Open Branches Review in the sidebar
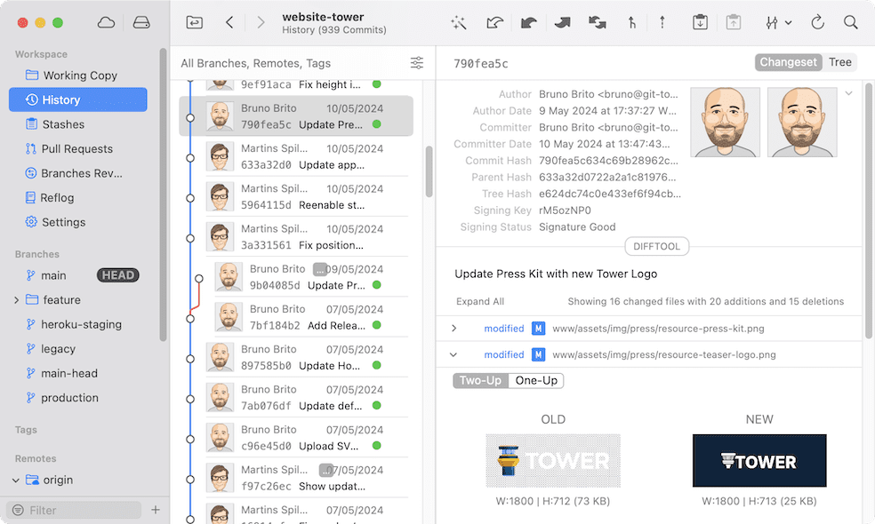This screenshot has width=875, height=524. click(x=78, y=173)
